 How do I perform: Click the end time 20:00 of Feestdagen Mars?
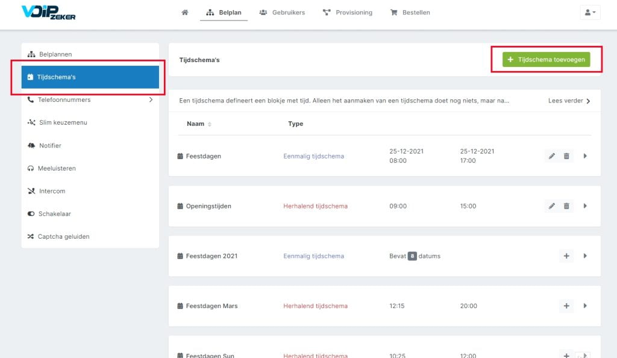469,306
